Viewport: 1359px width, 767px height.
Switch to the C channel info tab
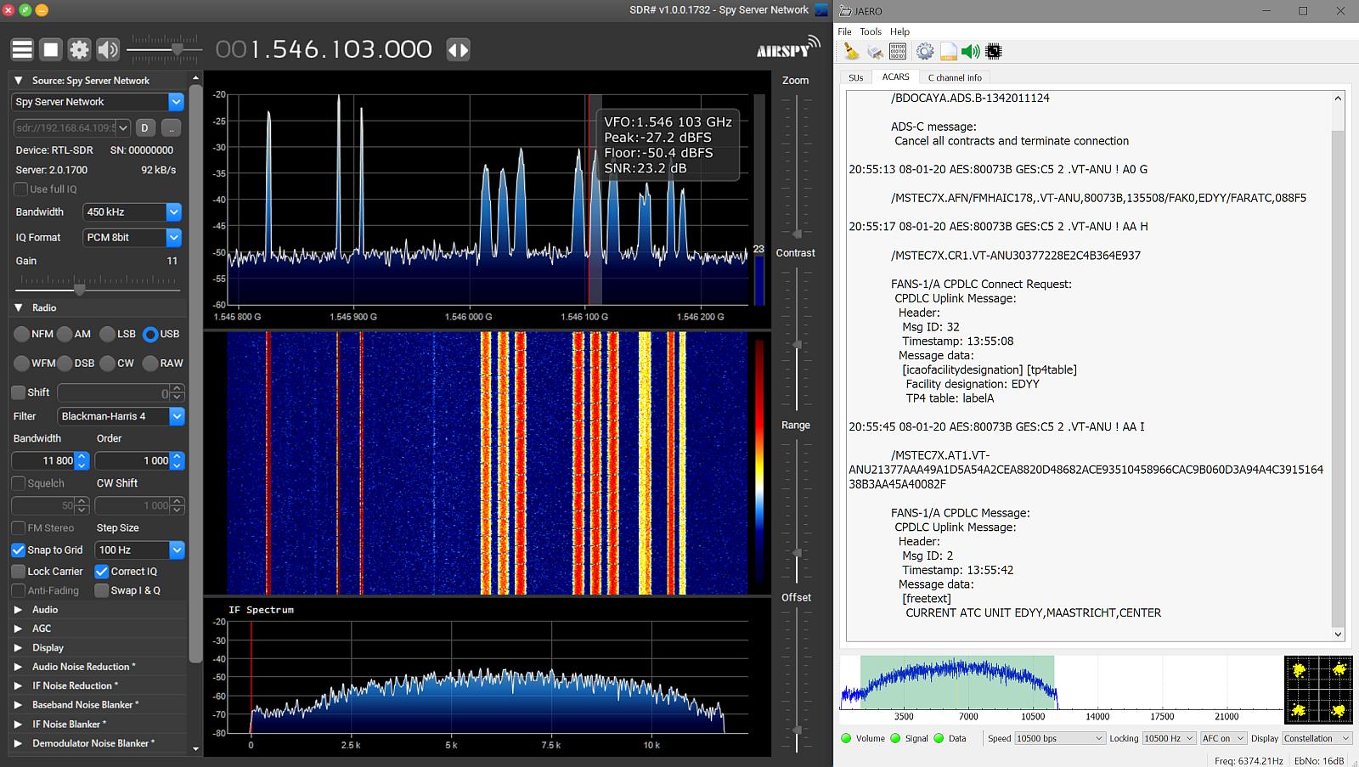[955, 77]
